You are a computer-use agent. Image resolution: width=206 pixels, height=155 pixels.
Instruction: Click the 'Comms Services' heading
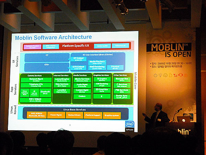(35, 75)
